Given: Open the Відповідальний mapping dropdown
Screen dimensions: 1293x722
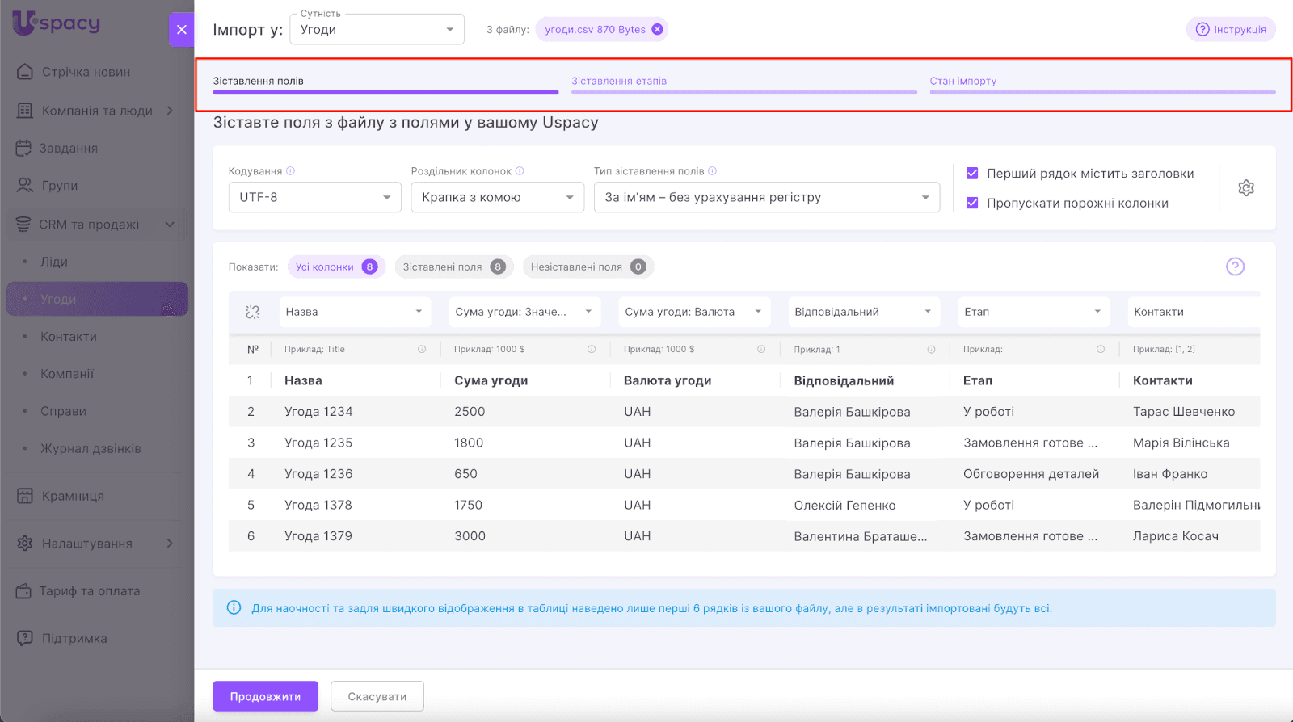Looking at the screenshot, I should point(864,312).
